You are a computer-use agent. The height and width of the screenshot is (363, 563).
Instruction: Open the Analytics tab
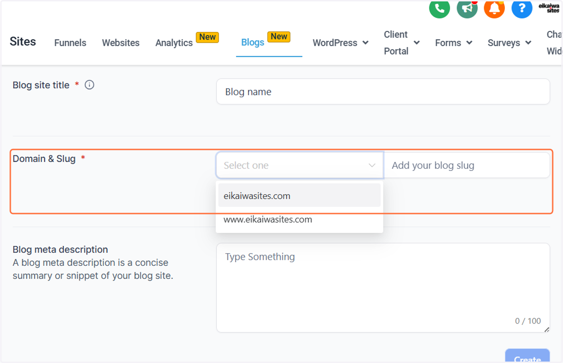pos(174,43)
